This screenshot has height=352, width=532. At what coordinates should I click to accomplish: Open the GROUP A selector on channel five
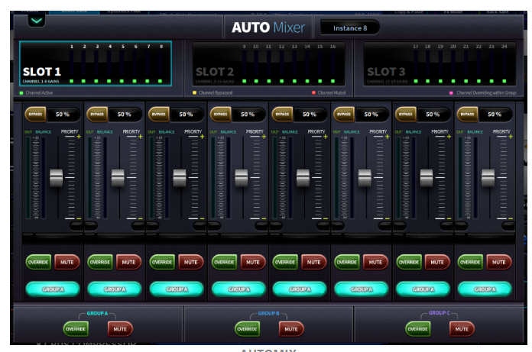coord(300,289)
